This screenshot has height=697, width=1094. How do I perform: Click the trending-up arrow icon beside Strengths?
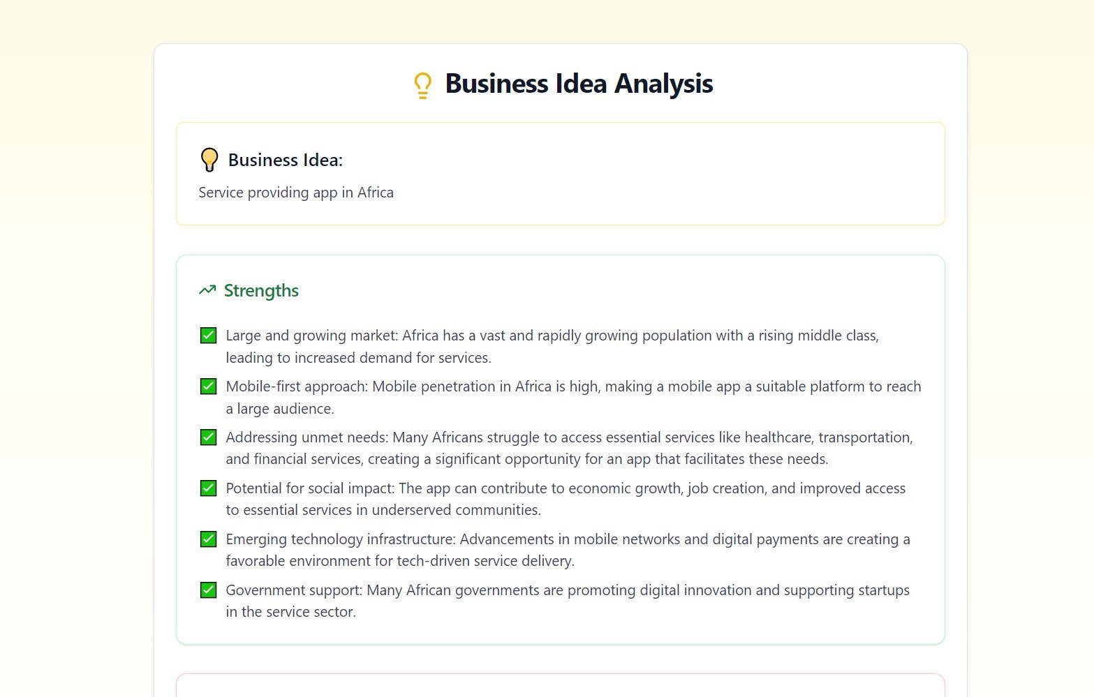pyautogui.click(x=207, y=290)
